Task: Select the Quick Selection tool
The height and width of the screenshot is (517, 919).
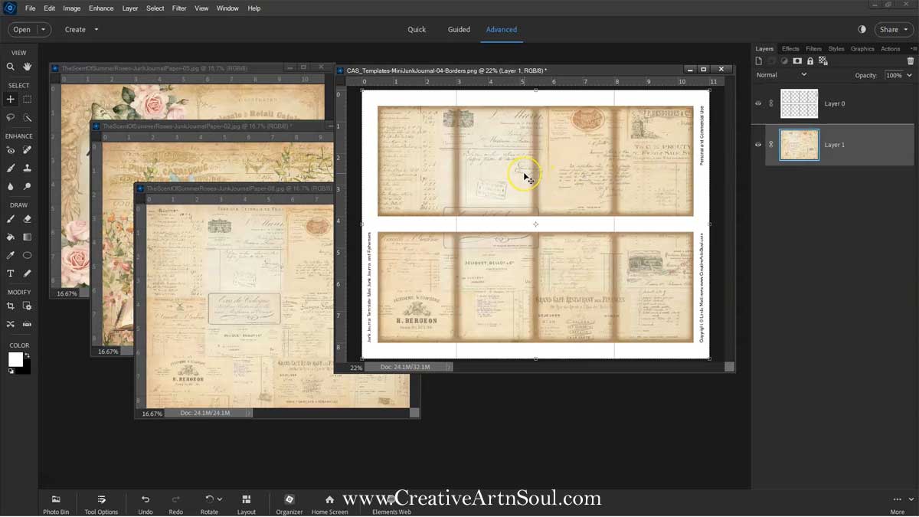Action: click(28, 118)
